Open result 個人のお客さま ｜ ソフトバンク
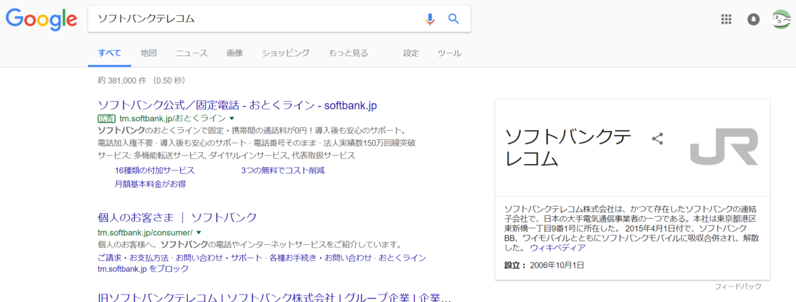Screen dimensions: 796x302 178,217
